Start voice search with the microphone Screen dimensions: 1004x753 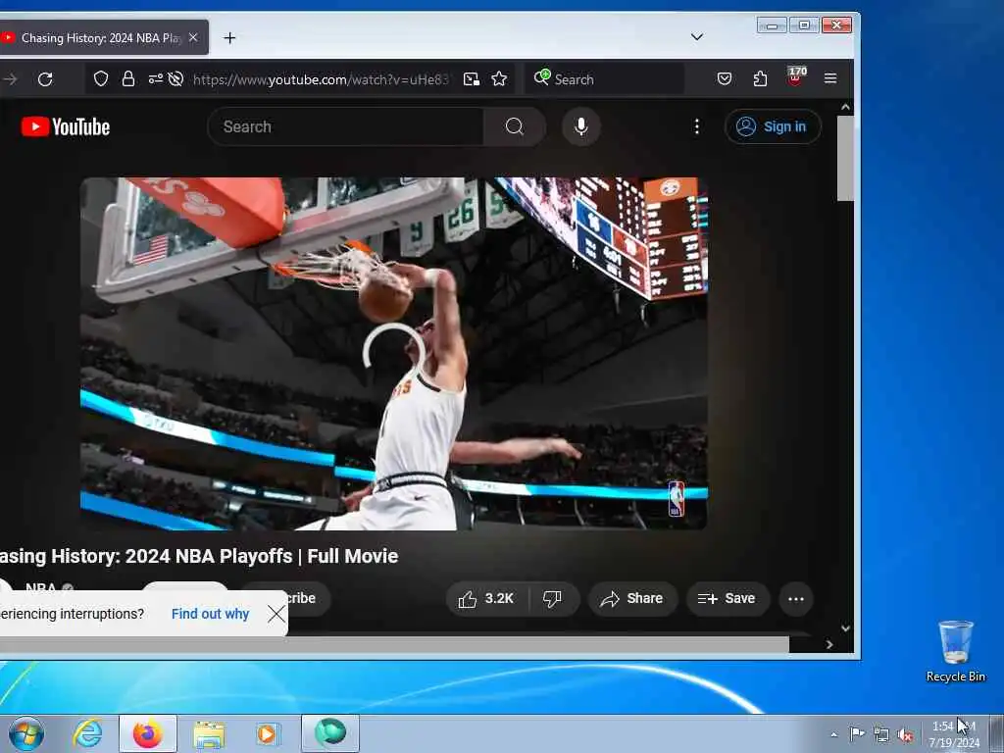(x=580, y=126)
